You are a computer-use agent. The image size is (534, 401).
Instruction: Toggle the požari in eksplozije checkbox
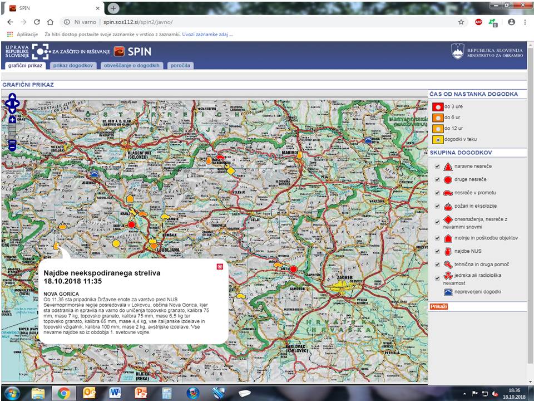tap(437, 206)
